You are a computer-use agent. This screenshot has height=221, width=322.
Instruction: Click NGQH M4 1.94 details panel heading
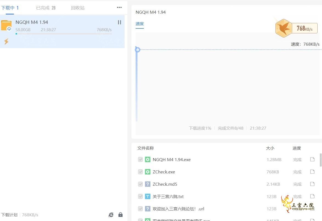point(150,12)
